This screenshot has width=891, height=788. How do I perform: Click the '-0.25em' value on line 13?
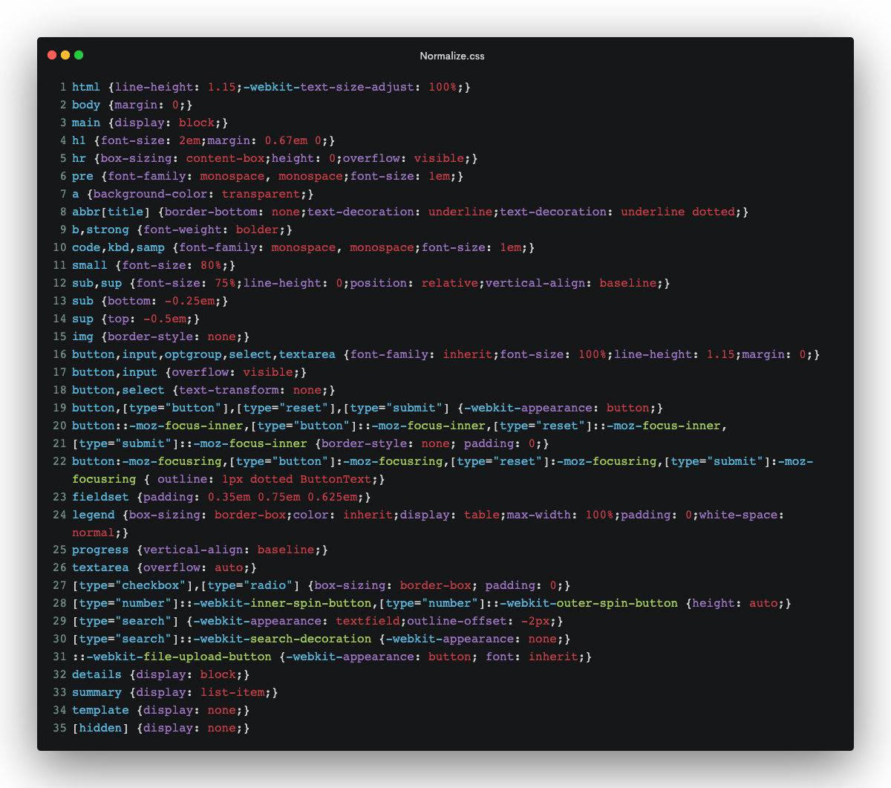coord(189,301)
